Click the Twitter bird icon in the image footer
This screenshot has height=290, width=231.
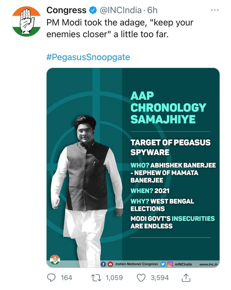point(163,264)
